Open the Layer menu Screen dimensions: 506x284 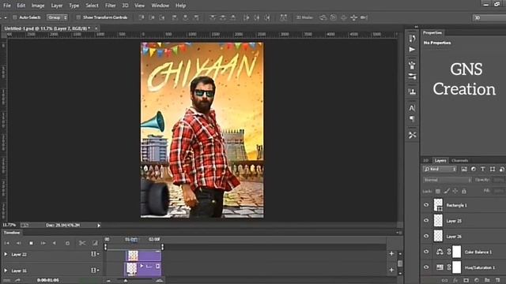(x=57, y=6)
